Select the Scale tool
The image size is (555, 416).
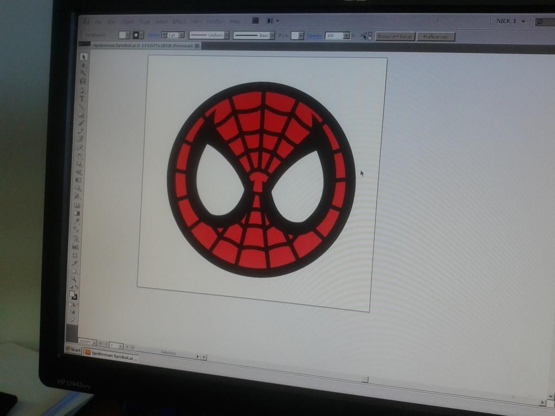[x=79, y=164]
